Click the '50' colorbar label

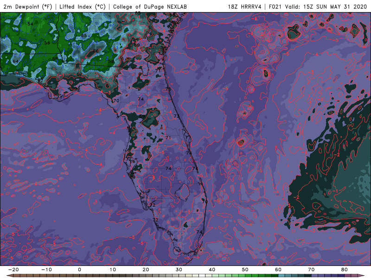245,270
